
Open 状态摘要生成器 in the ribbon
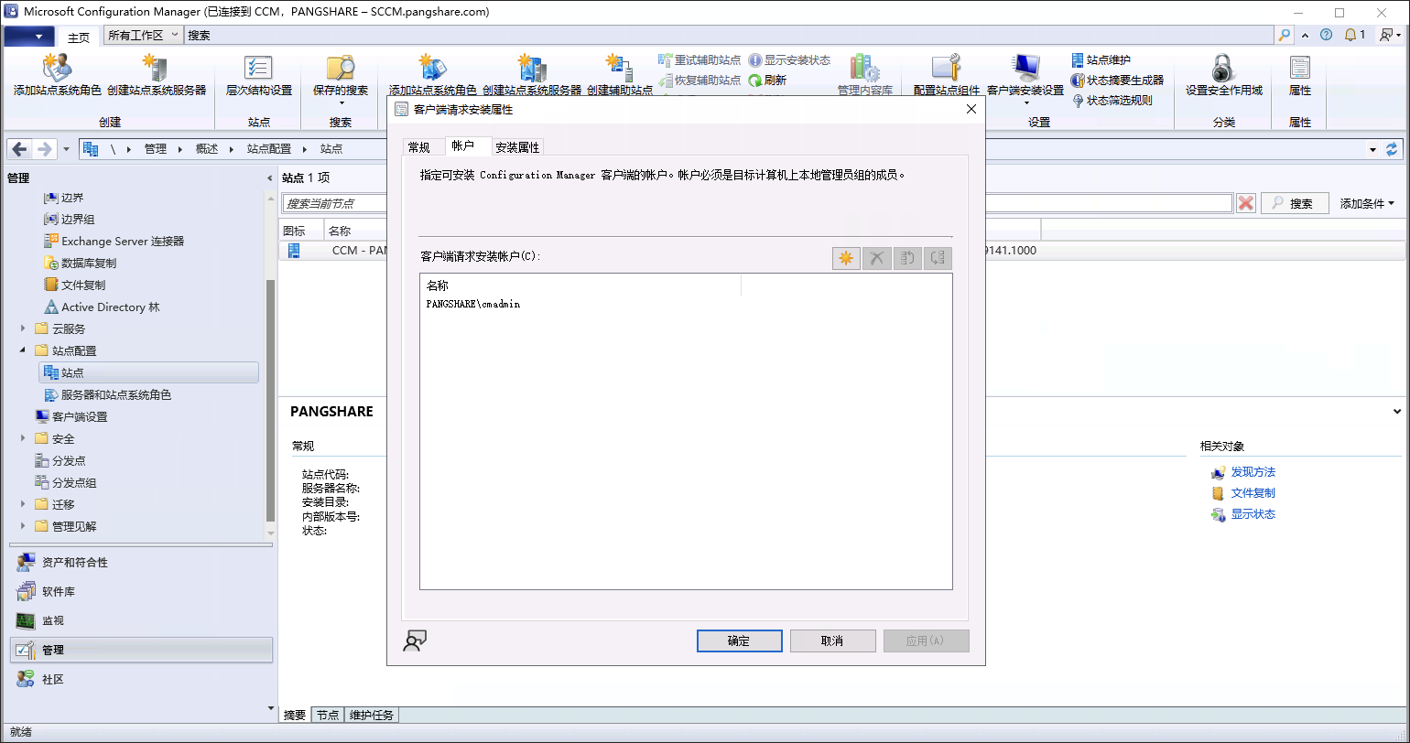click(x=1117, y=80)
